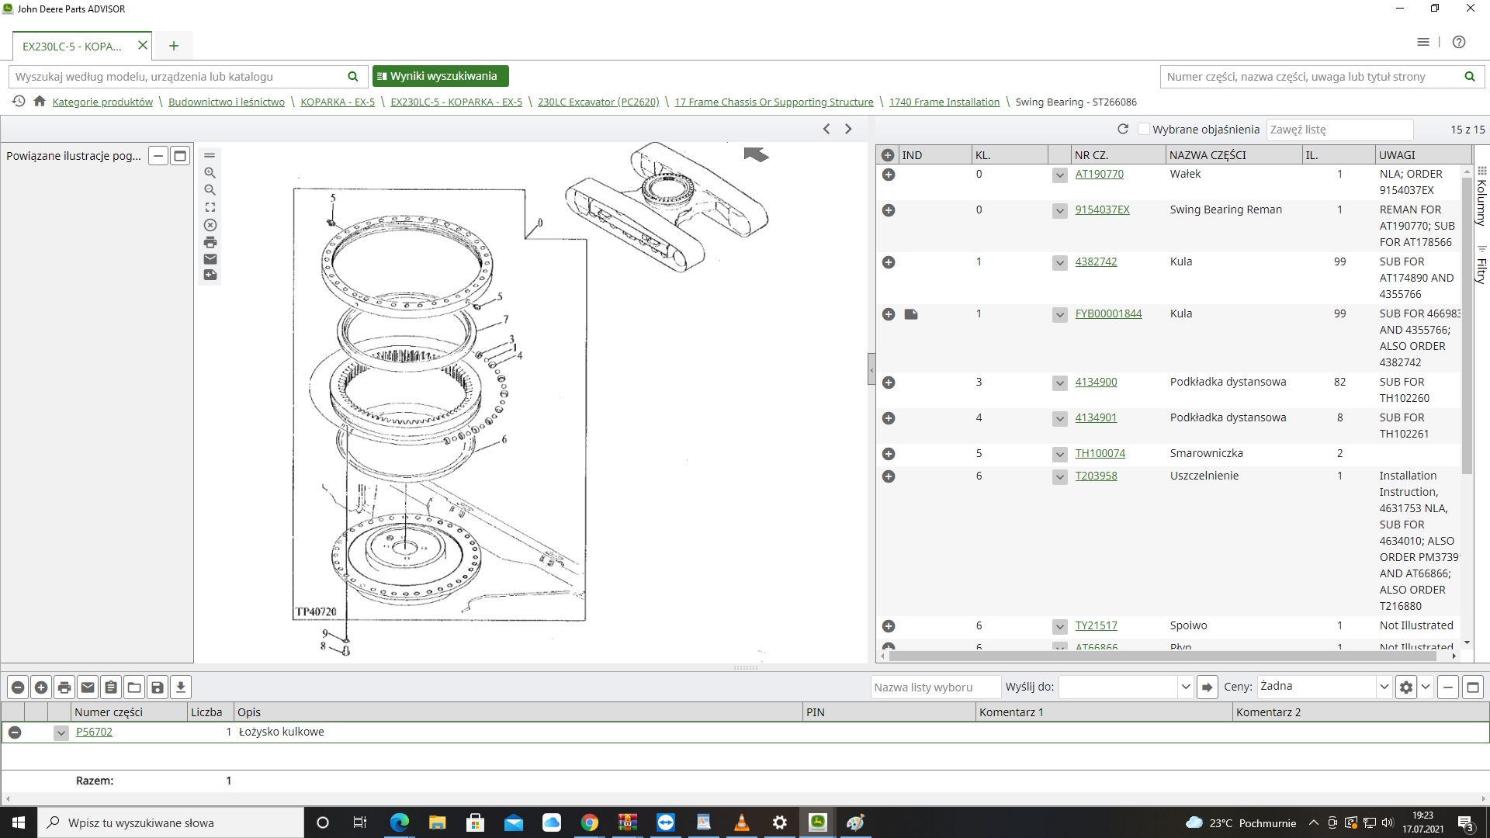
Task: Go to next illustration page arrow
Action: 848,129
